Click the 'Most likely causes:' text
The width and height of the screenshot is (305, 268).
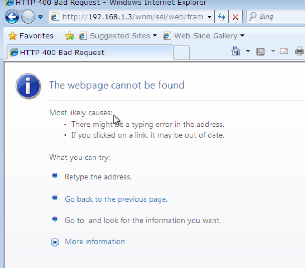pos(81,113)
